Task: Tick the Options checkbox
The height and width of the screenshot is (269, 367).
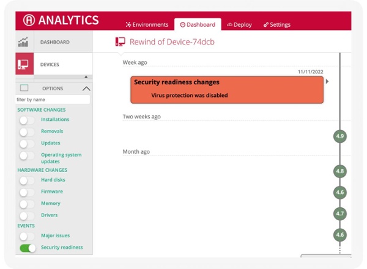Action: [24, 88]
